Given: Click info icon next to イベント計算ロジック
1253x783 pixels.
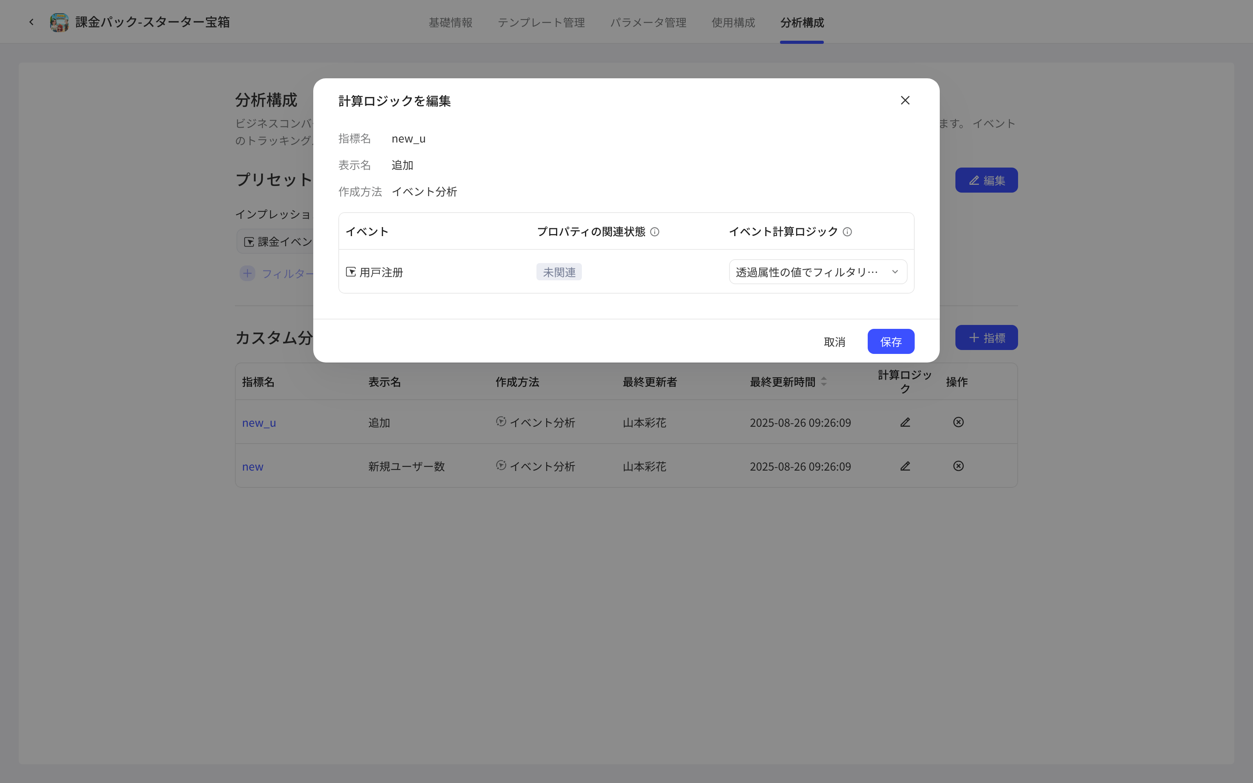Looking at the screenshot, I should coord(847,231).
